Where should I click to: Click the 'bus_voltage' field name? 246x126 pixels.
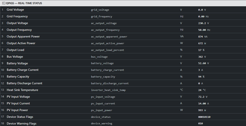coord(99,57)
